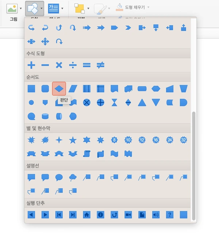
Task: Select the forward/next action button shape
Action: (45, 215)
